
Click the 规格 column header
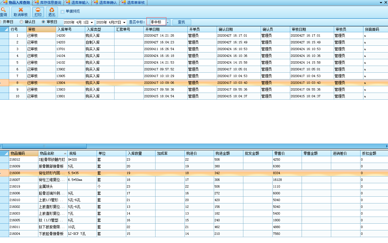82,153
